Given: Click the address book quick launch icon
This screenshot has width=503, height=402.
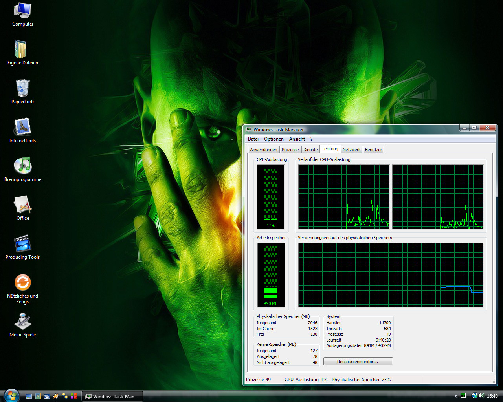Looking at the screenshot, I should [x=38, y=396].
